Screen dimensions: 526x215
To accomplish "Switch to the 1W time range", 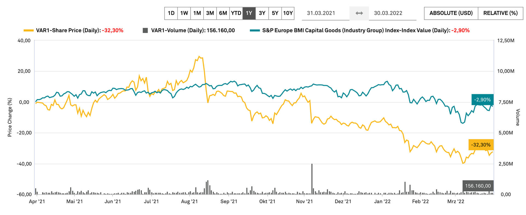I will coord(184,13).
